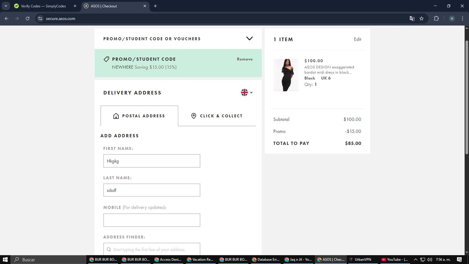Click the location pin icon on Click & Collect

pyautogui.click(x=194, y=116)
